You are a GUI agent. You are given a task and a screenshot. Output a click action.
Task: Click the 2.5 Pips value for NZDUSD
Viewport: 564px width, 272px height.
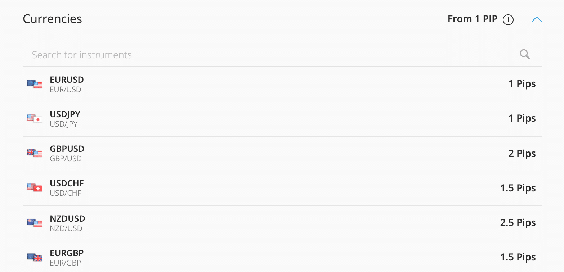pyautogui.click(x=518, y=222)
